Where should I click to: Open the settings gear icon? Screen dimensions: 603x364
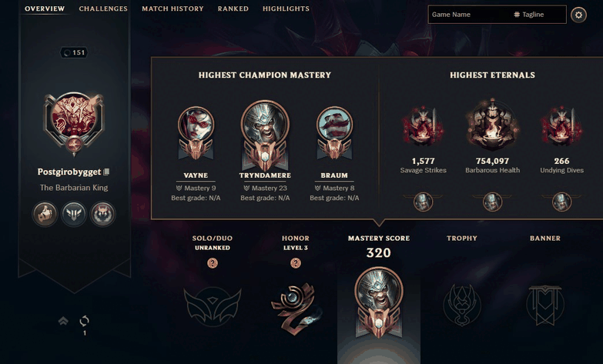click(578, 15)
